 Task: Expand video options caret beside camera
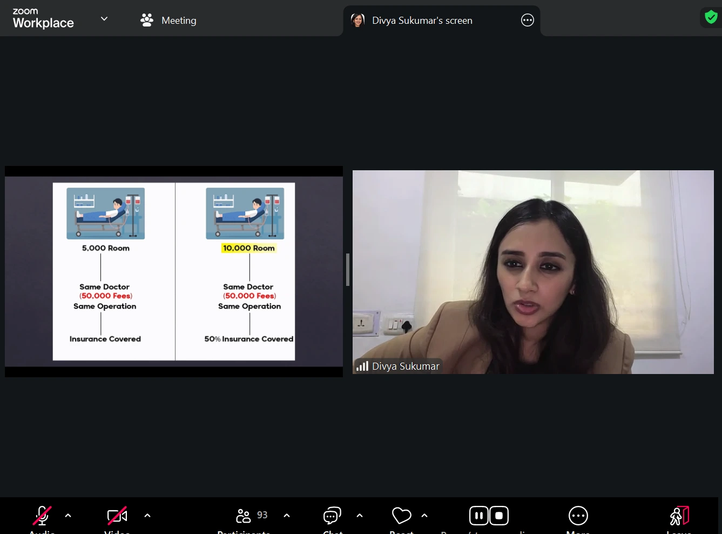[147, 516]
